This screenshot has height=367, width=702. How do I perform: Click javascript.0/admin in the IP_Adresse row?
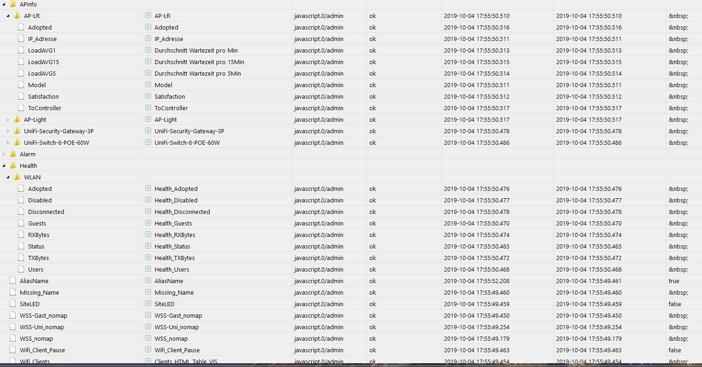point(319,39)
